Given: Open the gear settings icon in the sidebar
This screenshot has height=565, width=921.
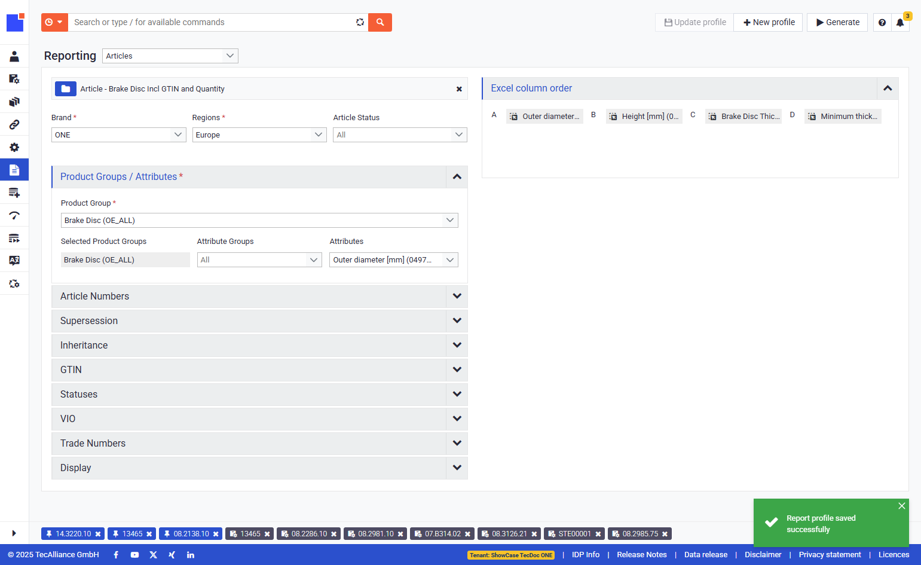Looking at the screenshot, I should [14, 147].
